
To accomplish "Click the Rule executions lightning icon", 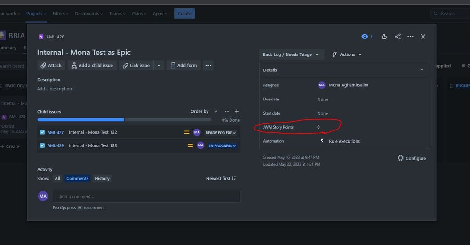I will click(322, 141).
